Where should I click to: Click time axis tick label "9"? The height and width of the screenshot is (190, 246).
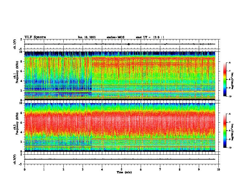coord(199,170)
